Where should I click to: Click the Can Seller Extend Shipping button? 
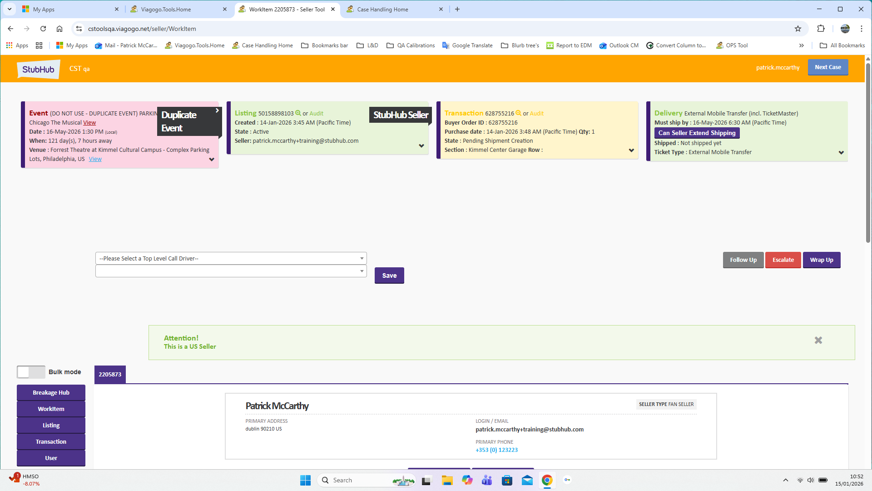pyautogui.click(x=697, y=133)
